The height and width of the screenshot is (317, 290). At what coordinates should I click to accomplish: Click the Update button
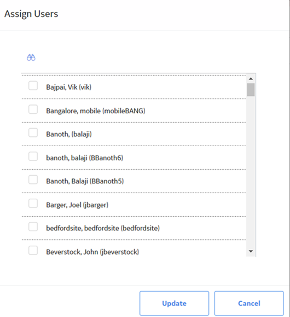pos(174,303)
